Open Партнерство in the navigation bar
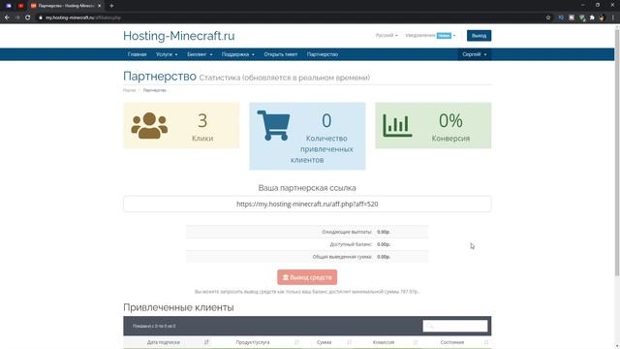This screenshot has height=349, width=620. [323, 54]
